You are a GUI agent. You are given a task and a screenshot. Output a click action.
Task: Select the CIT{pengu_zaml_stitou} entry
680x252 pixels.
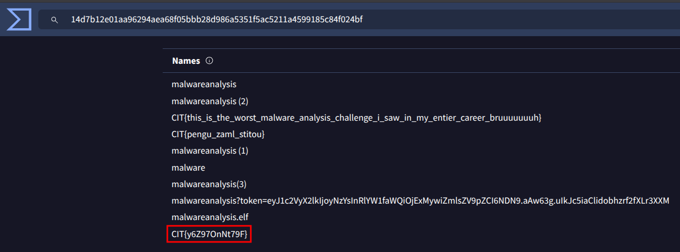click(218, 134)
